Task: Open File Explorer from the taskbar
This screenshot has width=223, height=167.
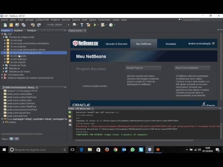Action: pos(90,150)
